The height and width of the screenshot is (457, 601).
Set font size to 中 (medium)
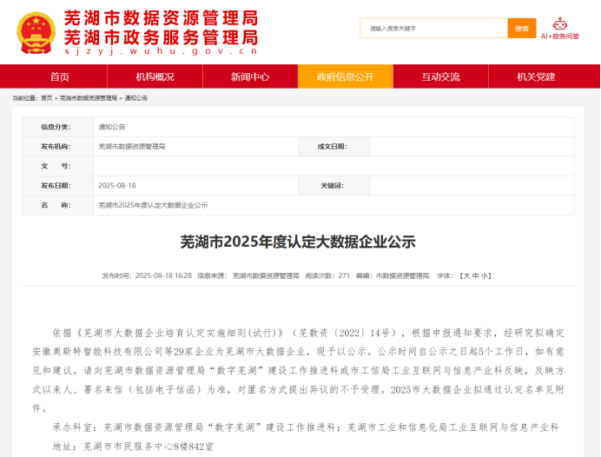476,275
